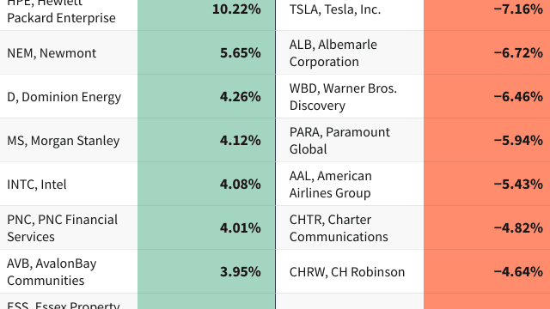Select ALB, Albemarle Corporation entry
Viewport: 550px width, 309px height.
pyautogui.click(x=333, y=53)
